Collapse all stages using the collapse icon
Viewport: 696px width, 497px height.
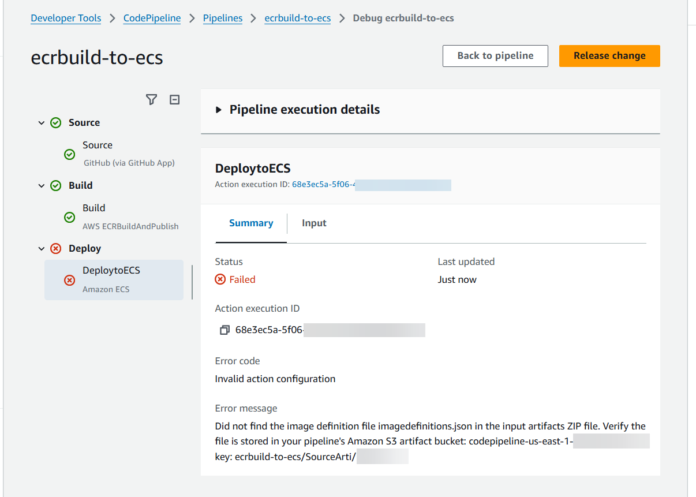[x=174, y=99]
